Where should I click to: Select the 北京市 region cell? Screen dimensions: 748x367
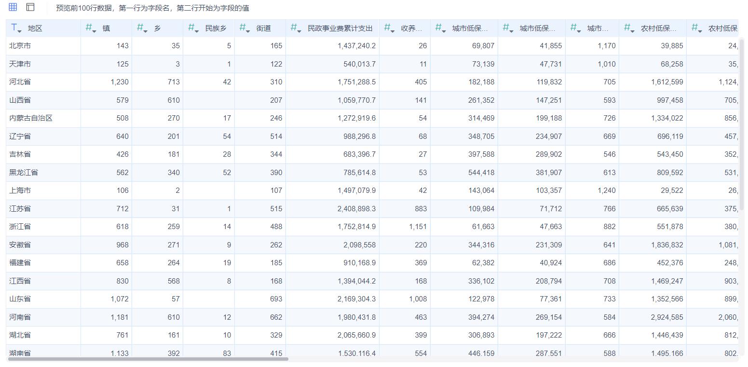coord(43,46)
